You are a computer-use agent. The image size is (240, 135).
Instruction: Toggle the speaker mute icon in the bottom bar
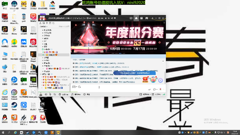tap(46, 94)
